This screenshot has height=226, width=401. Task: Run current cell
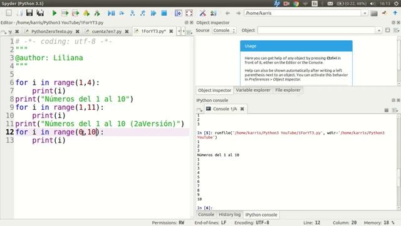[x=65, y=13]
